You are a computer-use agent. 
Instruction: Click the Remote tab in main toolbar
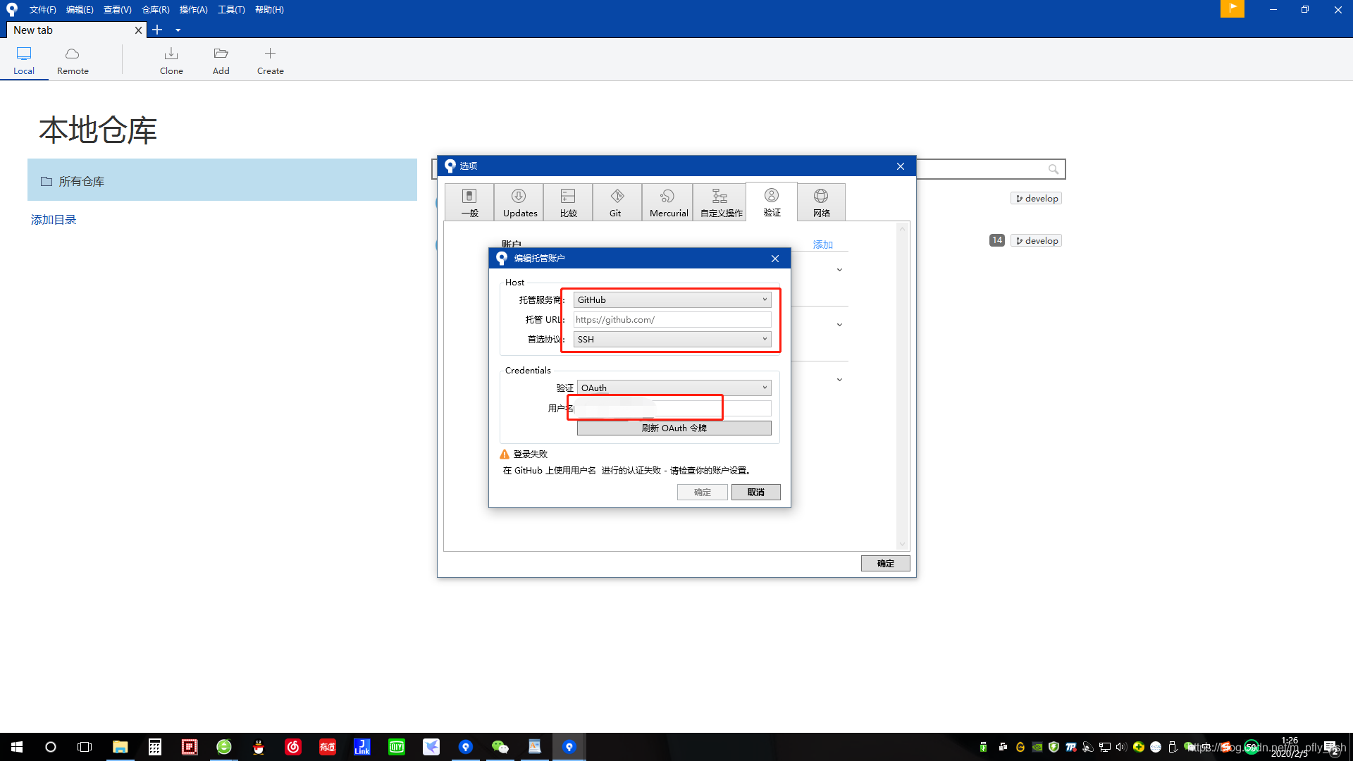[73, 59]
